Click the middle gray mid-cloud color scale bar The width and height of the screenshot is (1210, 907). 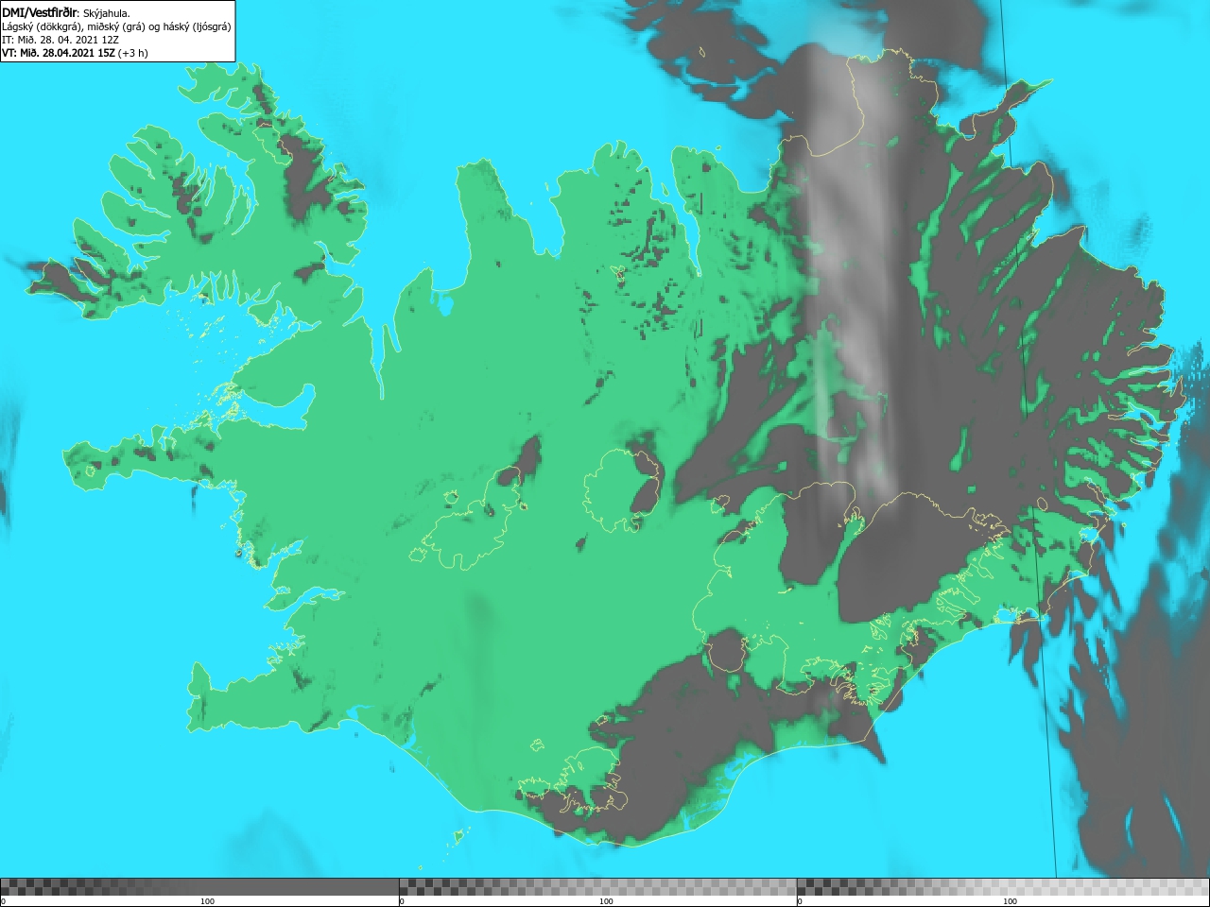pos(597,887)
